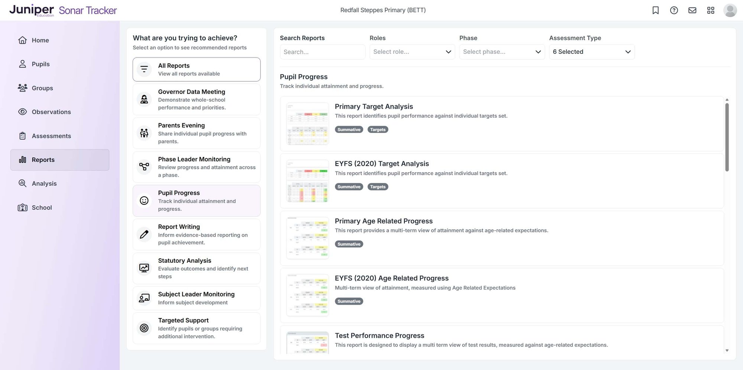Open the Primary Target Analysis report
The height and width of the screenshot is (370, 743).
[x=373, y=107]
